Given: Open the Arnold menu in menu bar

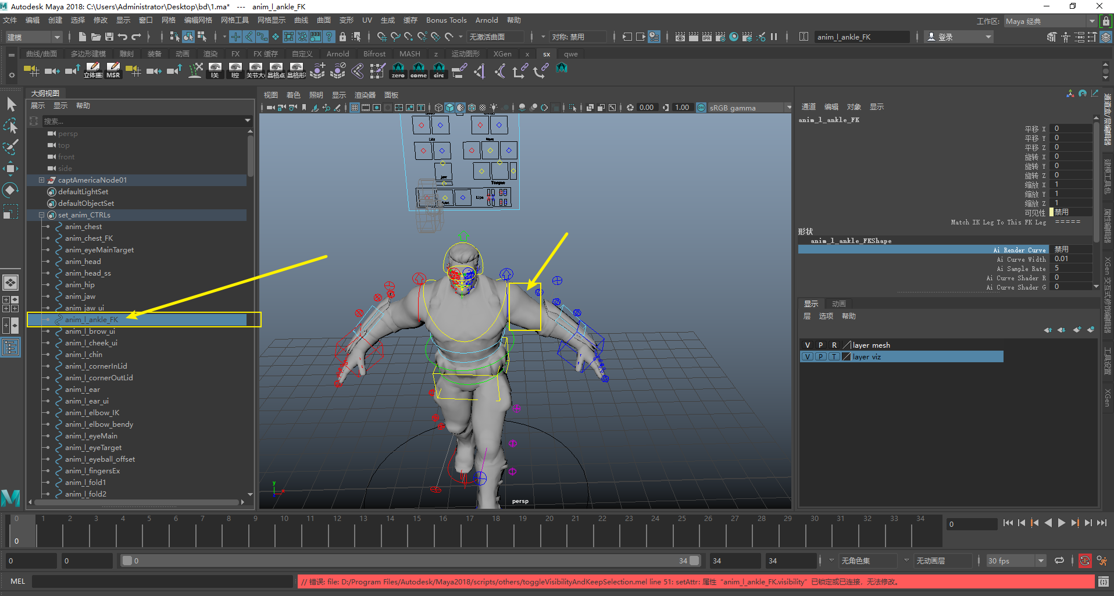Looking at the screenshot, I should tap(487, 20).
